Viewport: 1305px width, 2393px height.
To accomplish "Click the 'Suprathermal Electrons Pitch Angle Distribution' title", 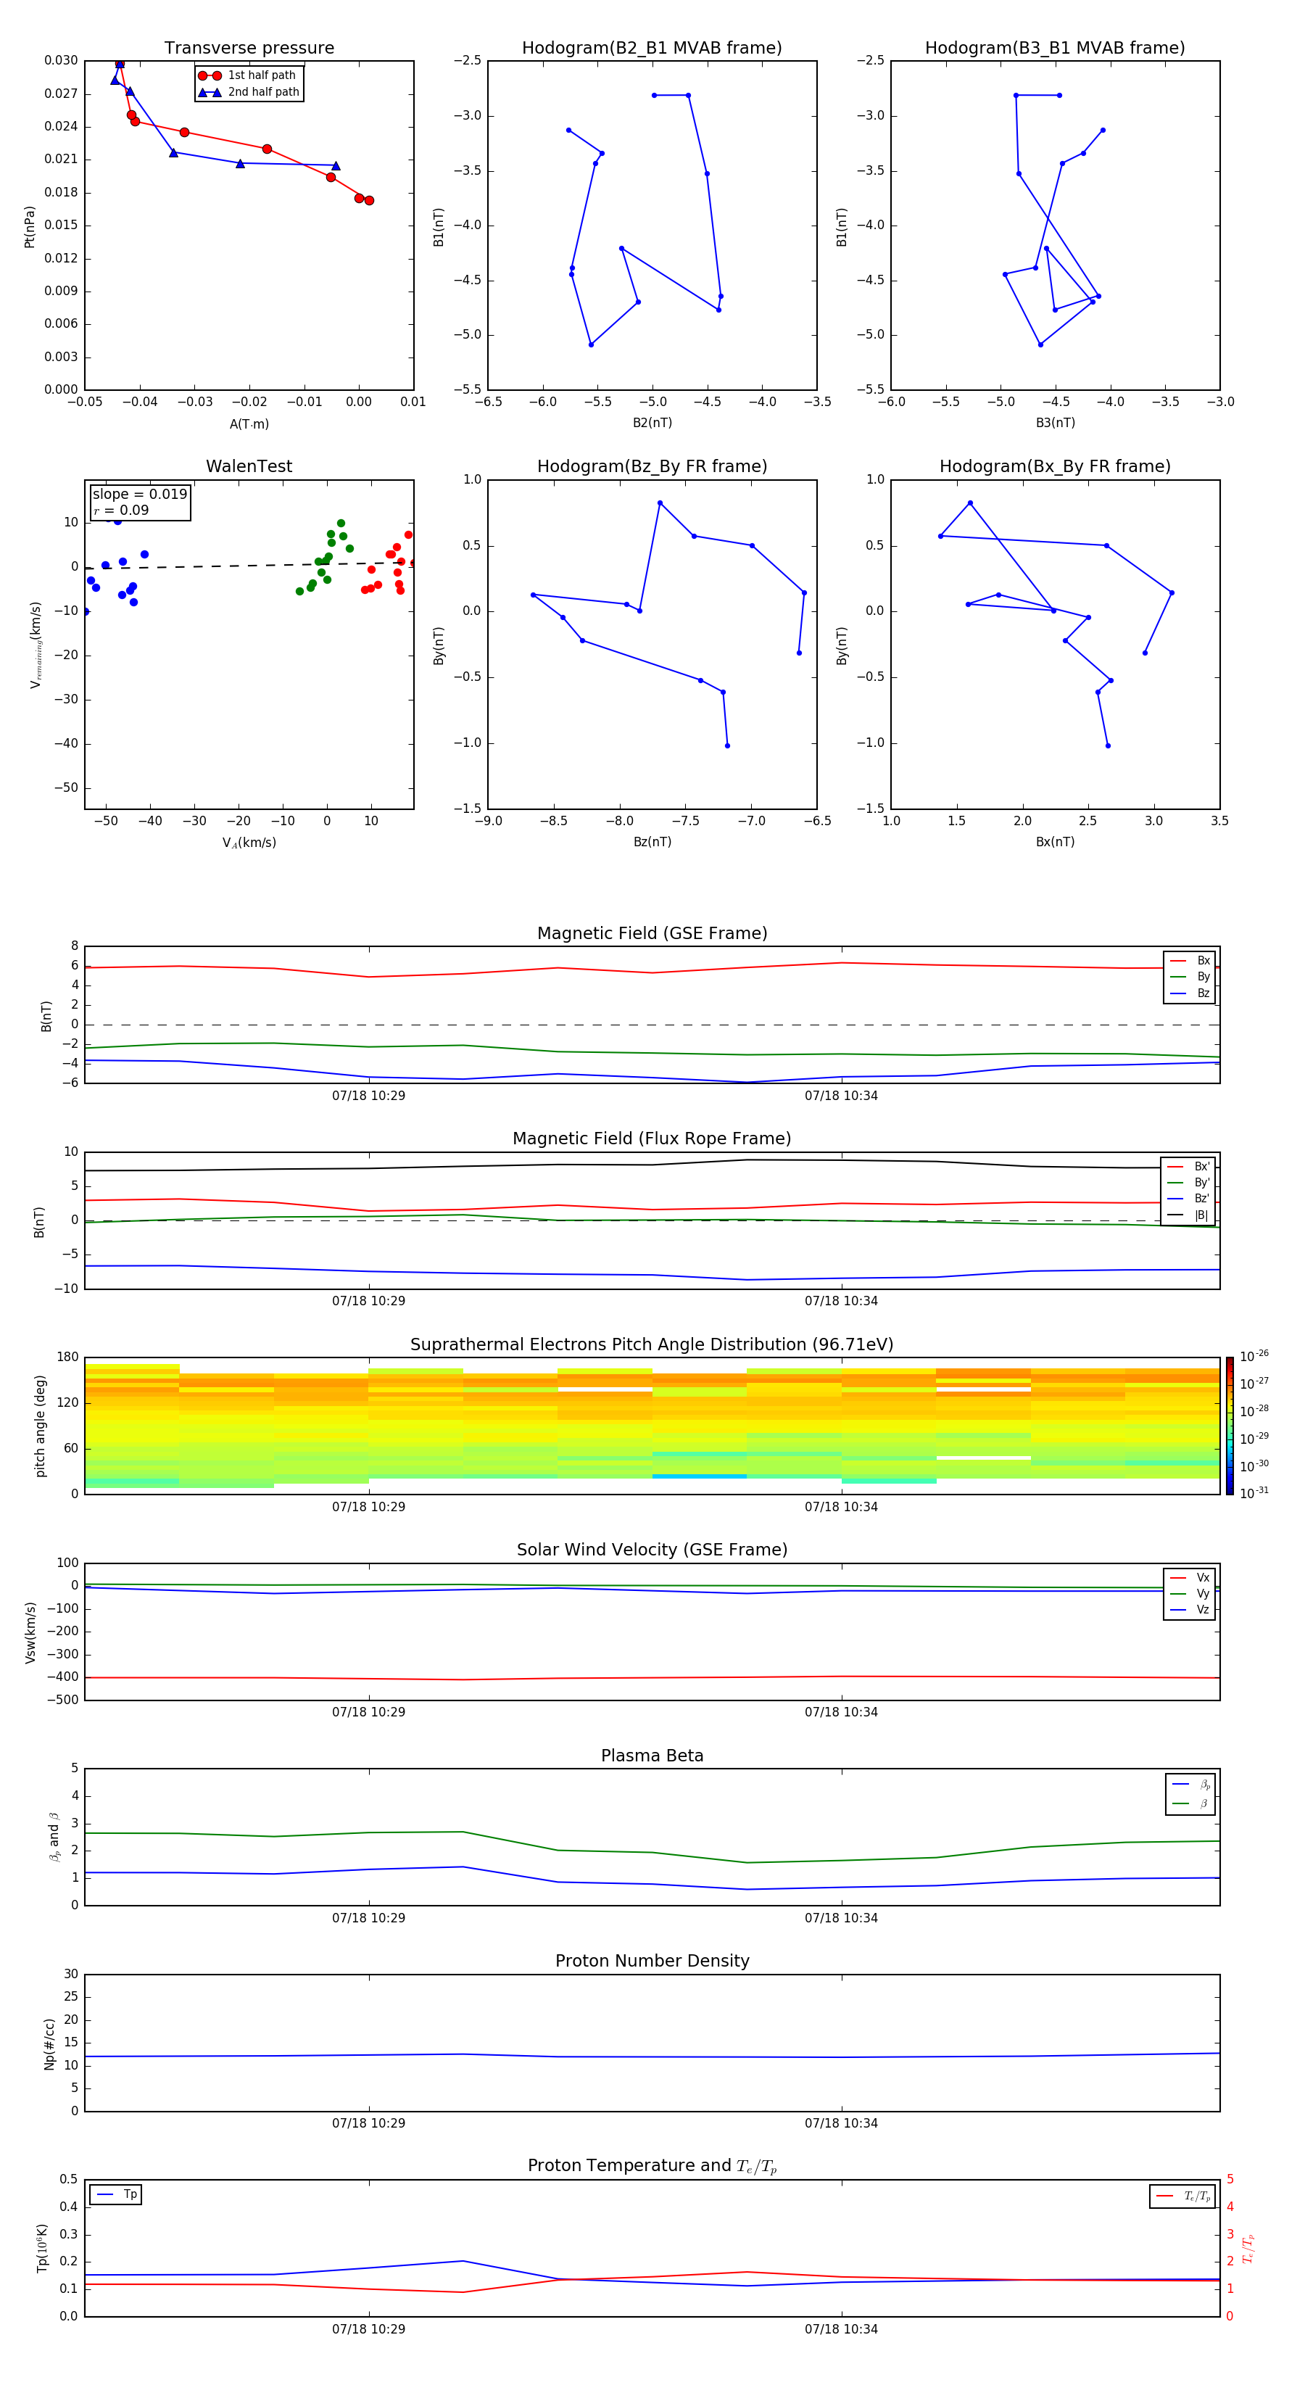I will tap(652, 1344).
